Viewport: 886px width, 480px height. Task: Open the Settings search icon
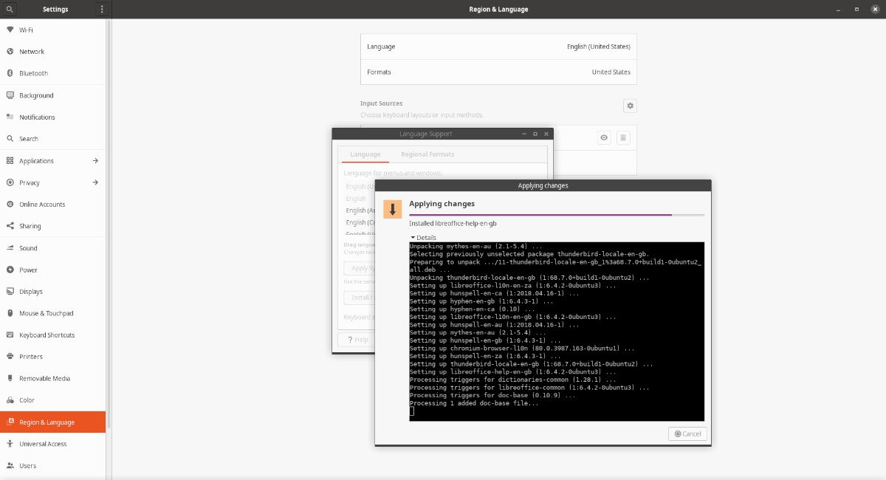pyautogui.click(x=8, y=9)
